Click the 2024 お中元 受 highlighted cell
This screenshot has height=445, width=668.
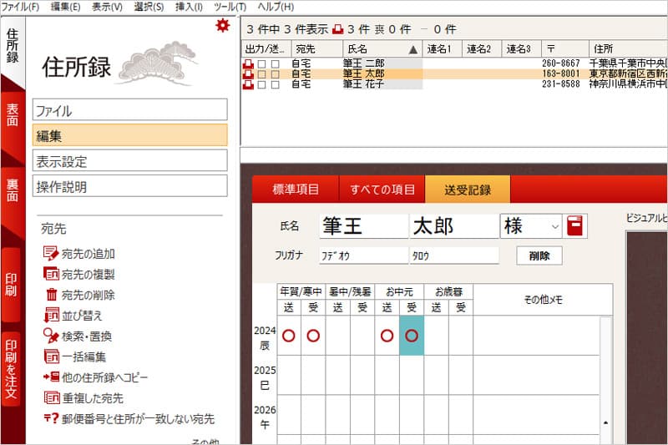(x=412, y=336)
